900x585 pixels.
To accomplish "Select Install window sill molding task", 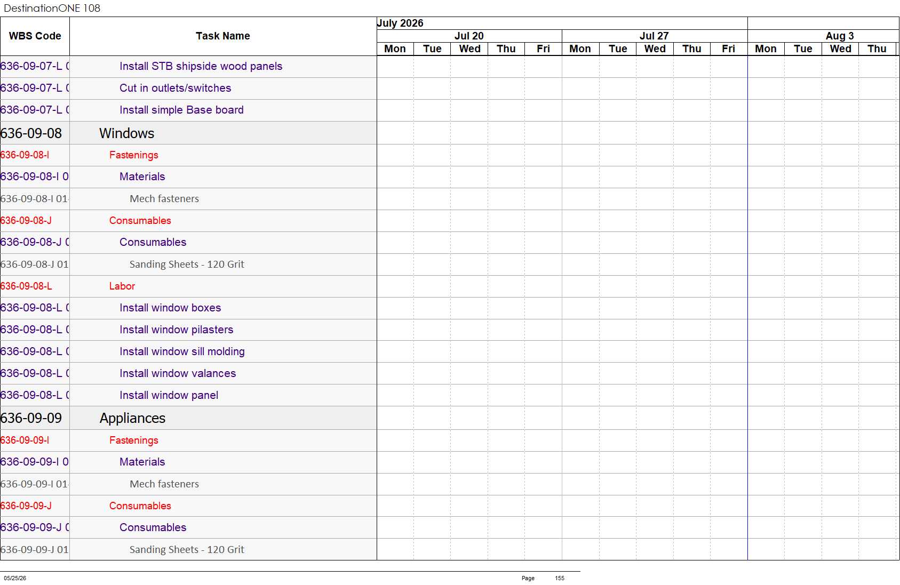I will 182,352.
